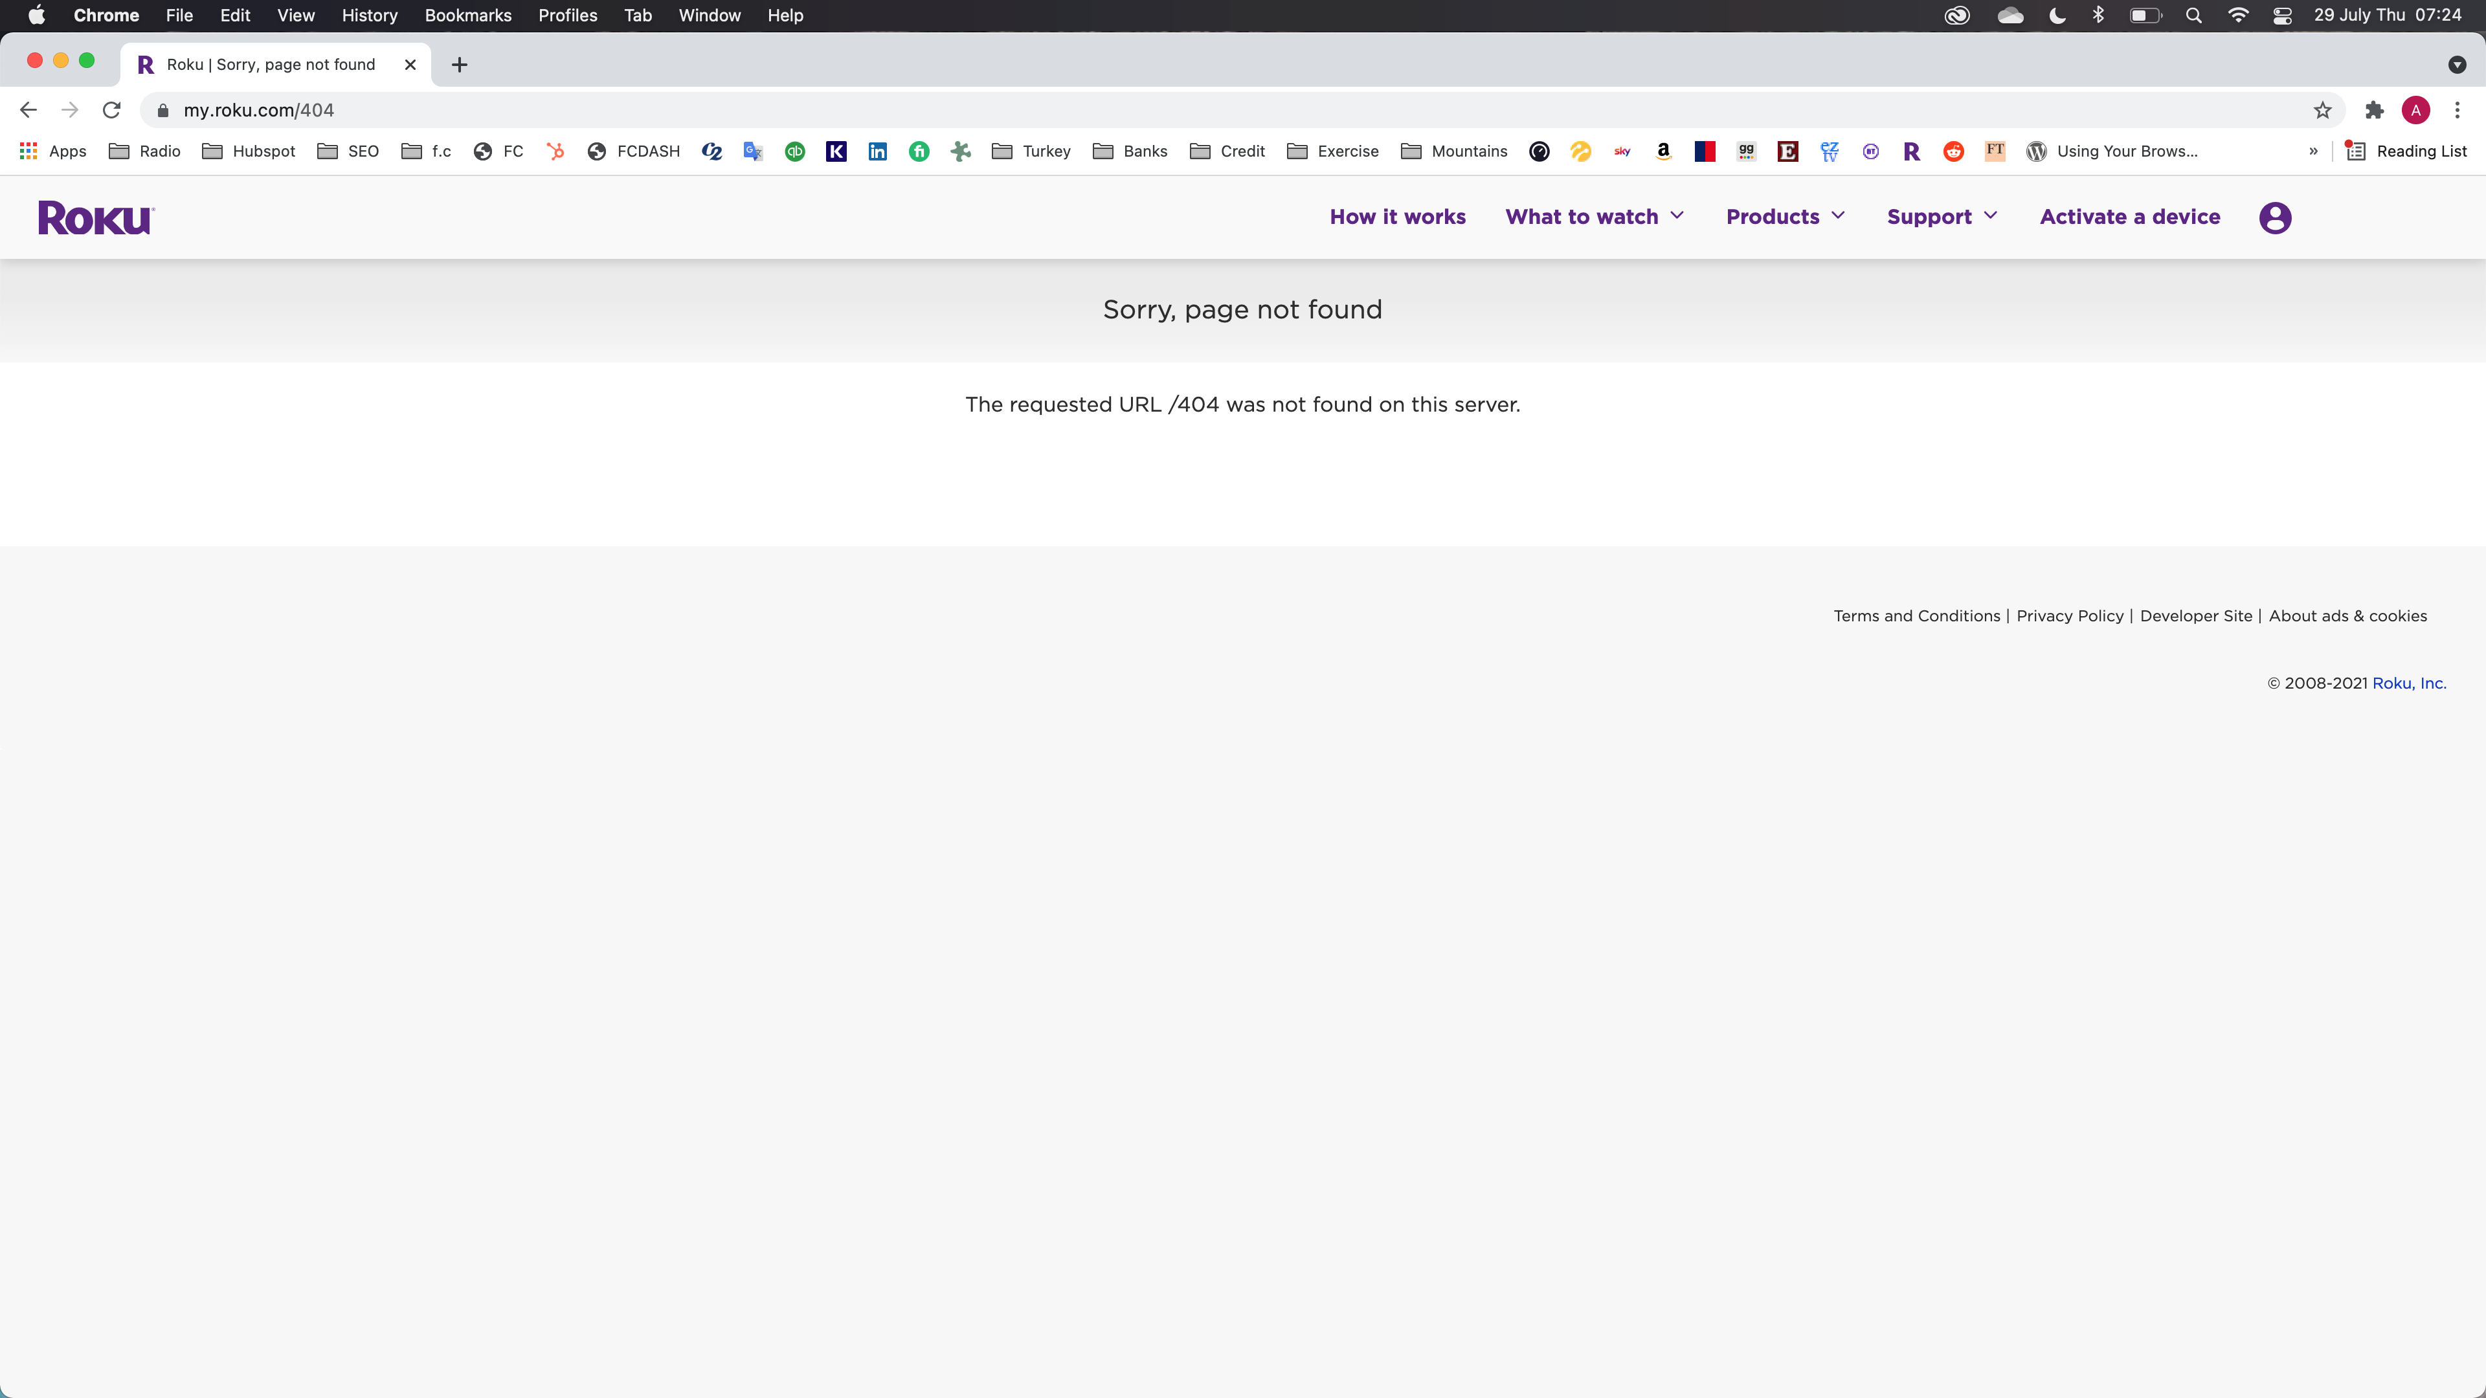Open the LinkedIn bookmark
This screenshot has height=1398, width=2486.
pos(877,151)
